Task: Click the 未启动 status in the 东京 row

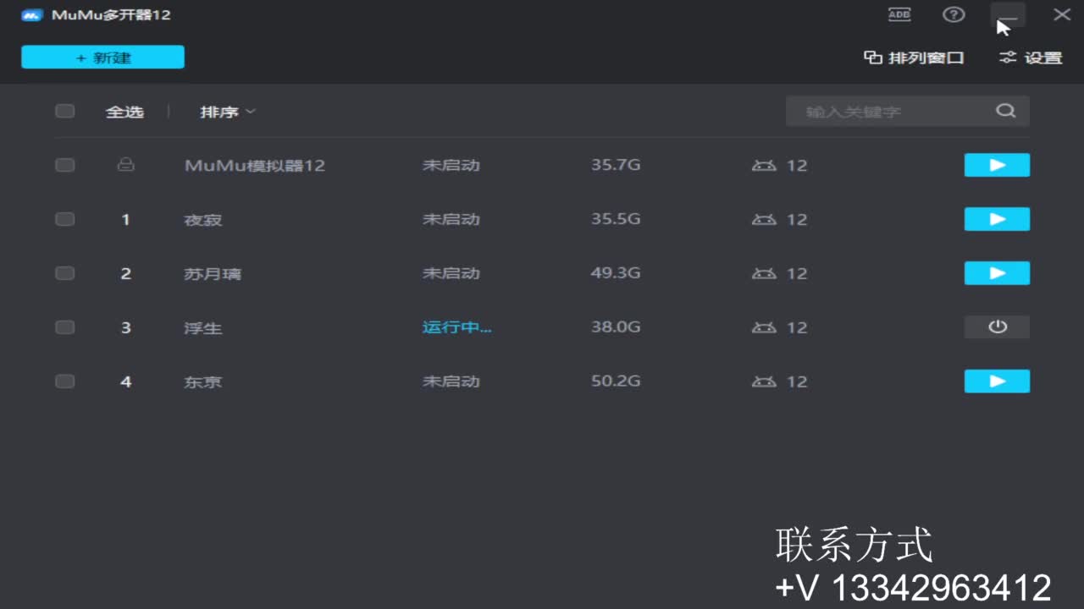Action: [451, 381]
